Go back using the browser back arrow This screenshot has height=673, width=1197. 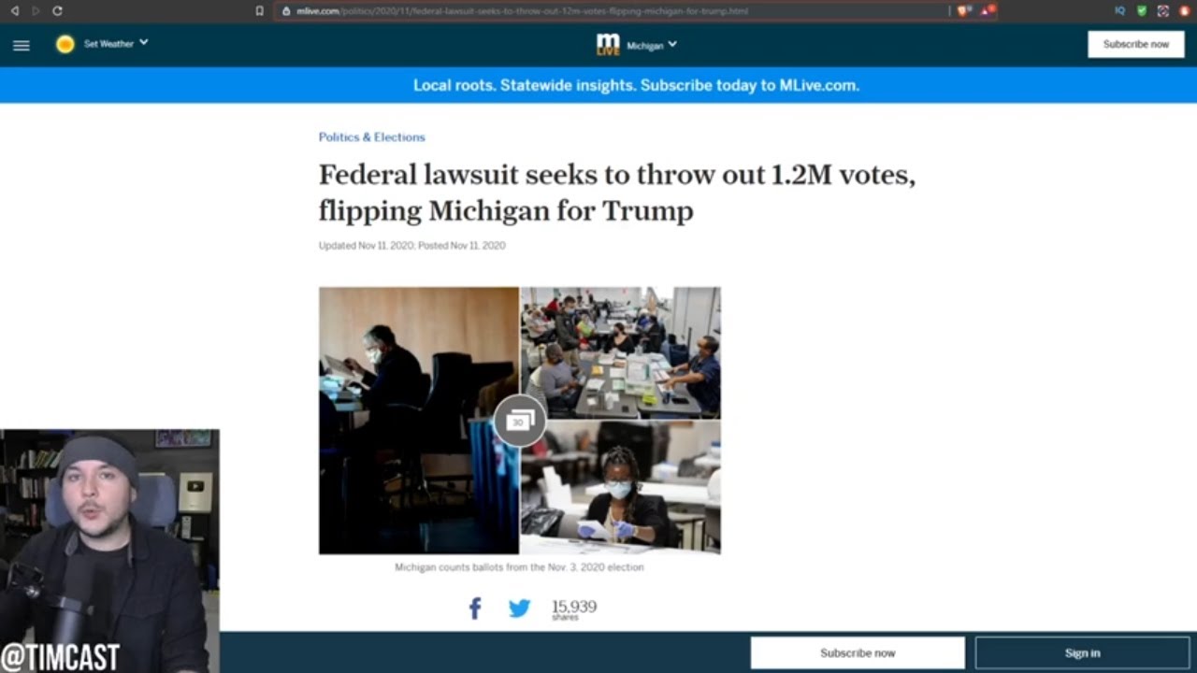[x=14, y=10]
